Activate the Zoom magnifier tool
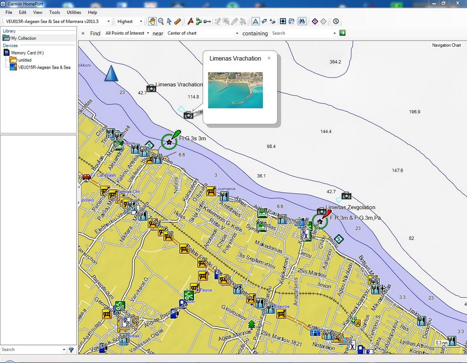Viewport: 467px width, 363px height. tap(161, 21)
